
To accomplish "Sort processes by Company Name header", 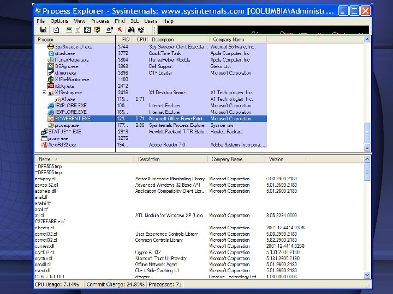I will (238, 40).
